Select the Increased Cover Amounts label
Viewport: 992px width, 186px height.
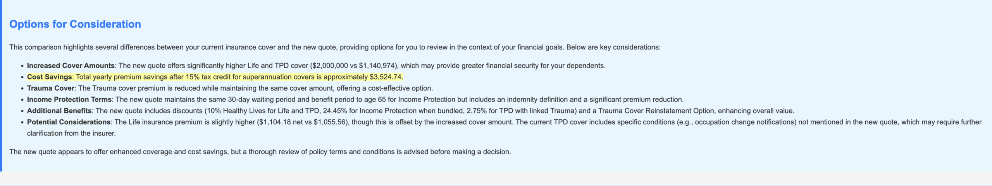[71, 66]
